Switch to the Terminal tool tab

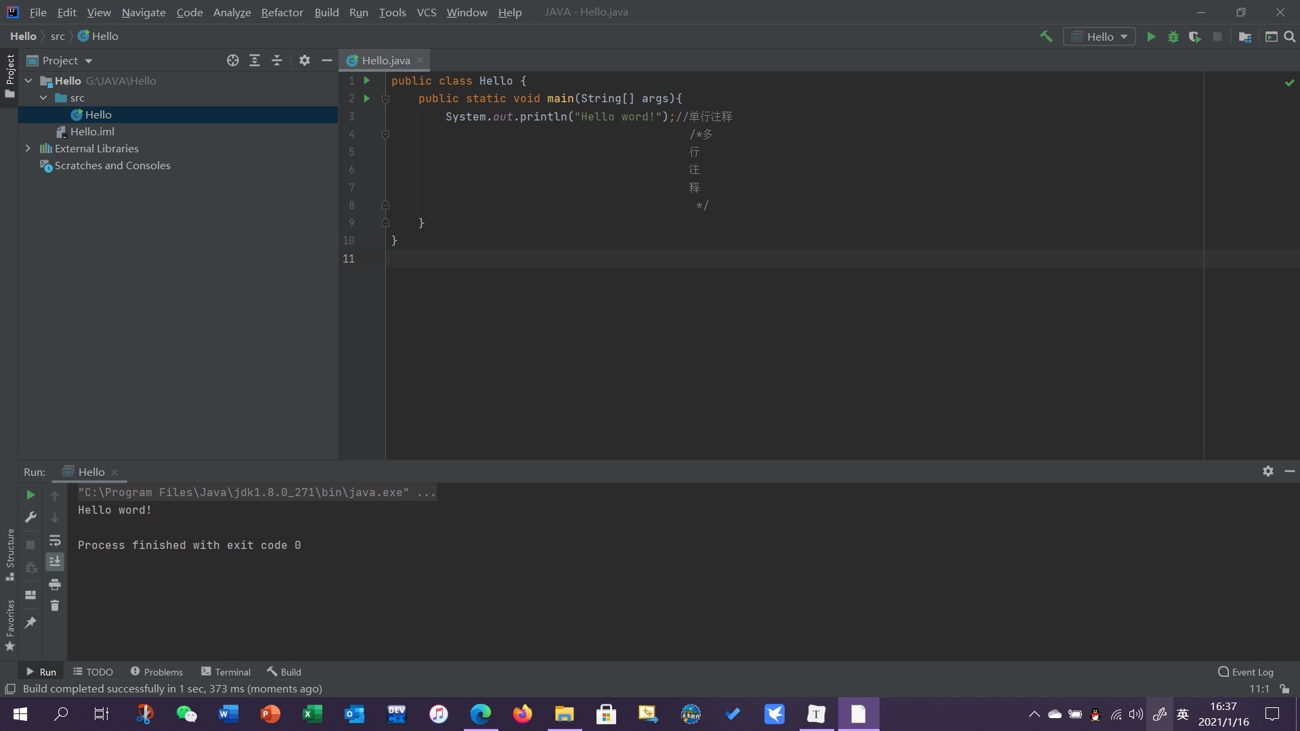(x=225, y=671)
